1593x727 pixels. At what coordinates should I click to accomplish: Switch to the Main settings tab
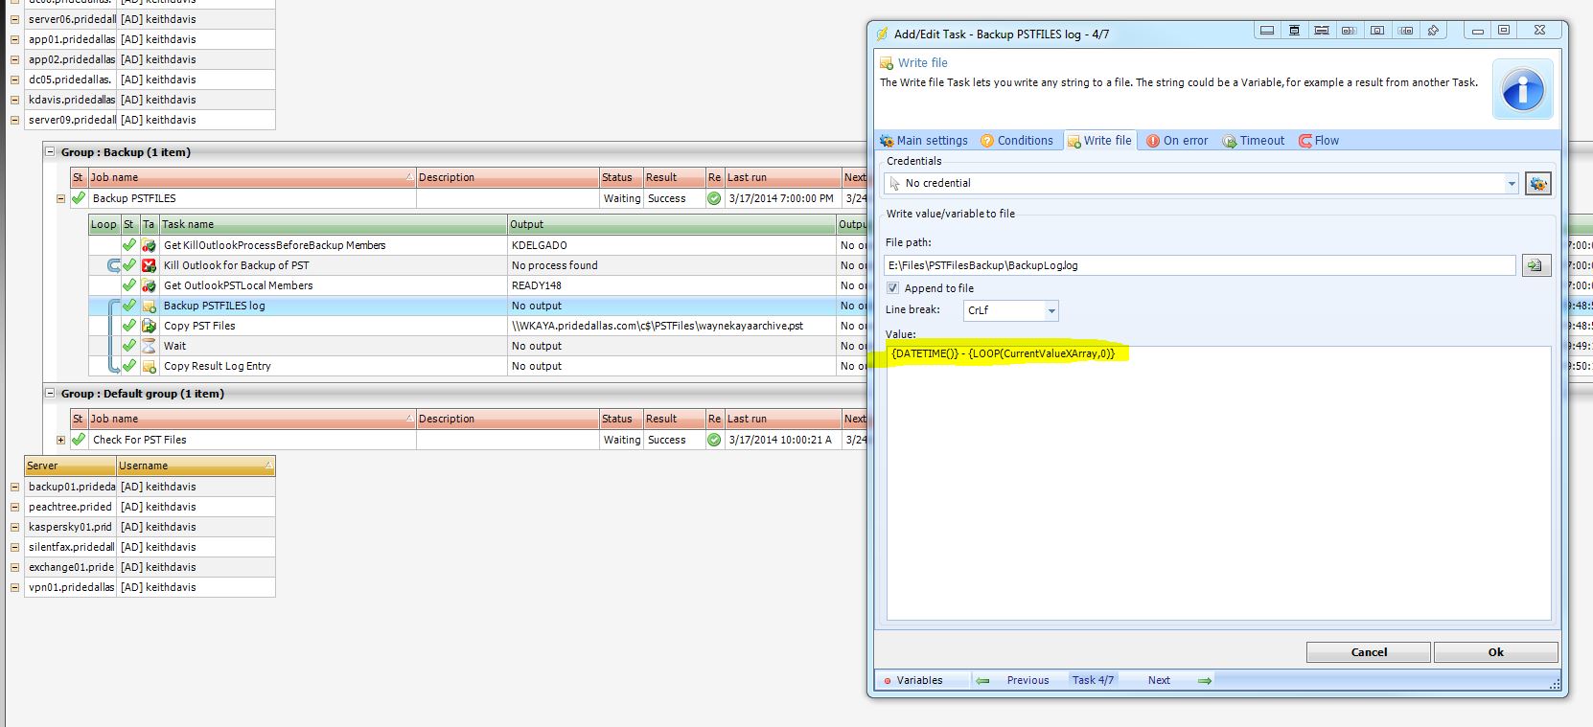pos(924,141)
